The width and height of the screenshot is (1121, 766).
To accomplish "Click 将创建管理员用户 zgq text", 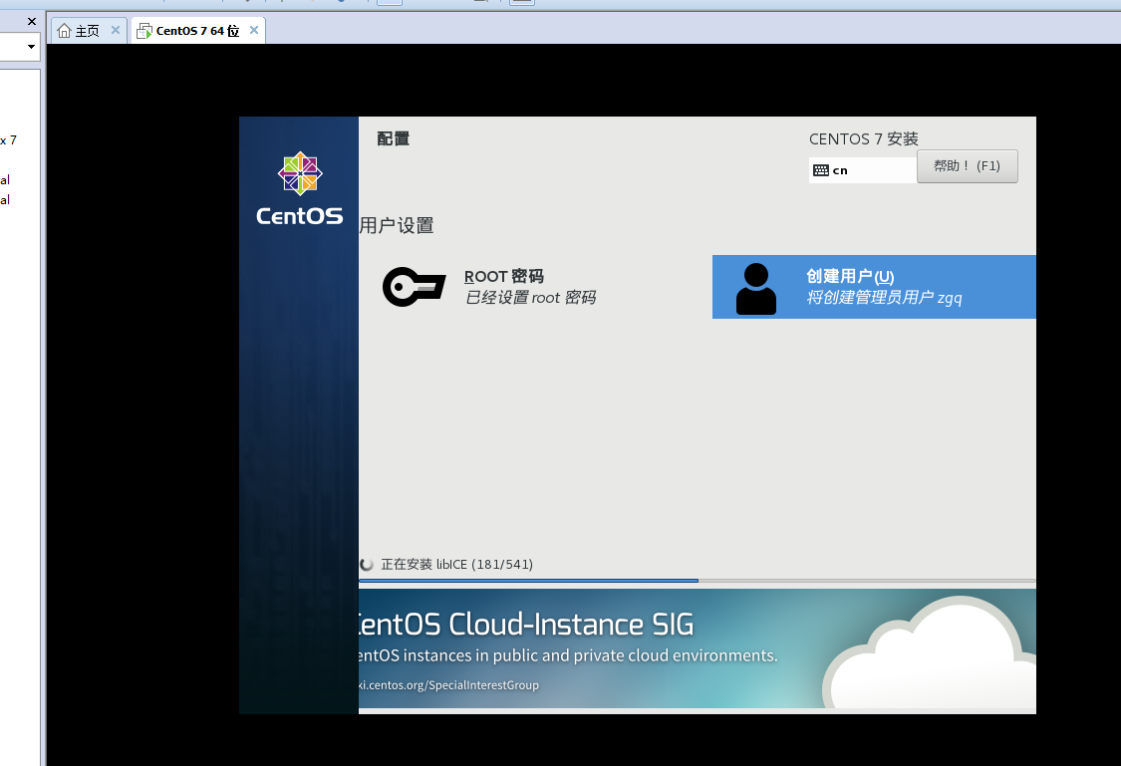I will (x=885, y=297).
